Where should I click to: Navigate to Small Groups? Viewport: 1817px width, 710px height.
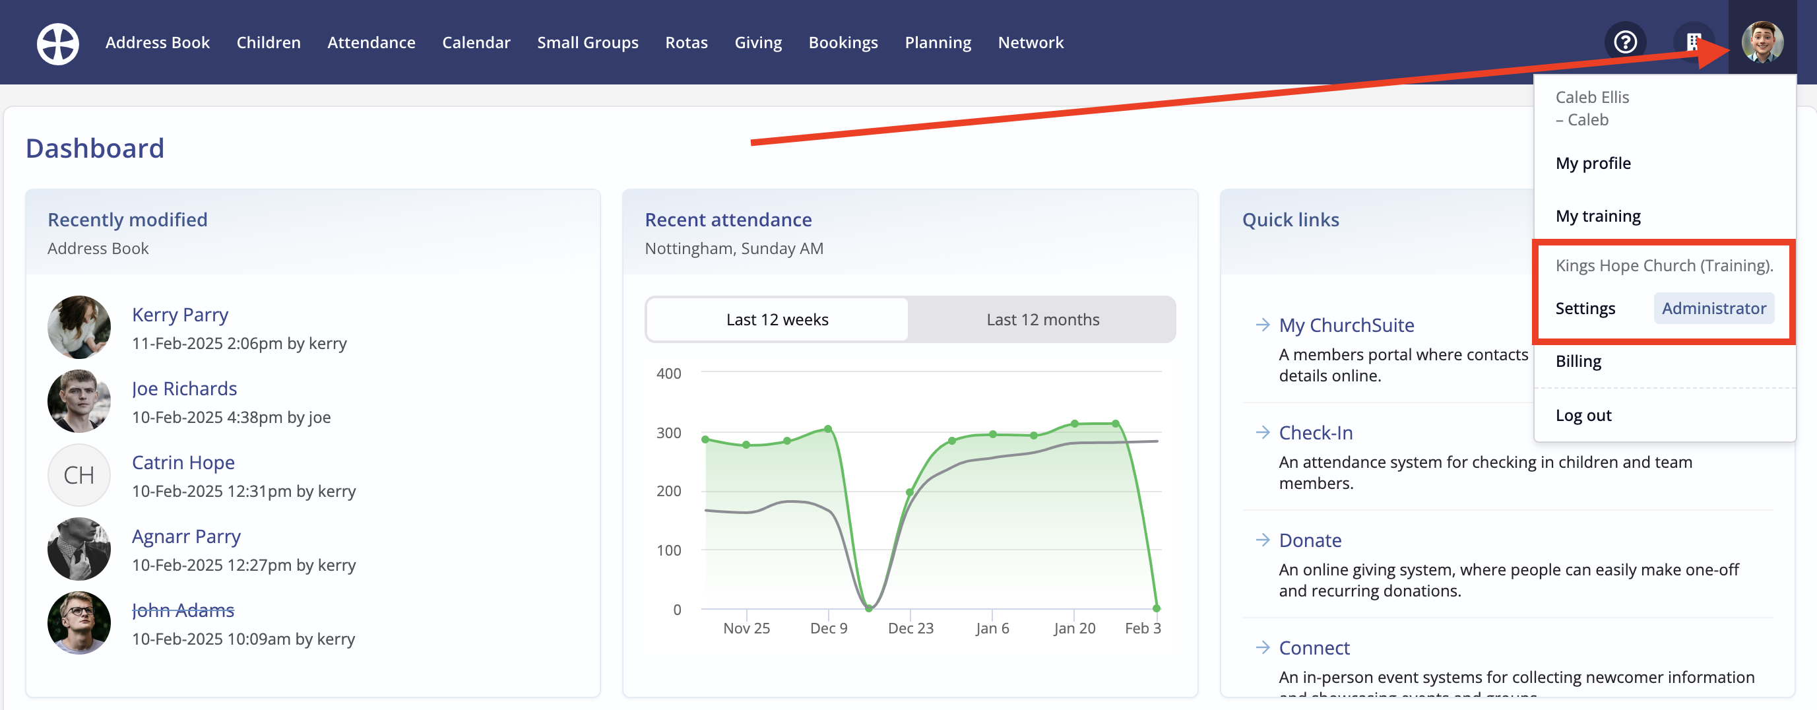(588, 42)
